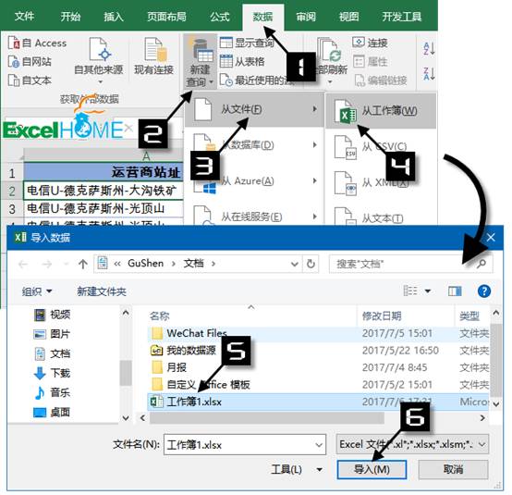The width and height of the screenshot is (512, 495).
Task: Expand the address bar path dropdown
Action: click(x=295, y=264)
